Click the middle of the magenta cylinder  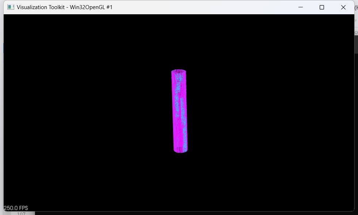[x=179, y=111]
